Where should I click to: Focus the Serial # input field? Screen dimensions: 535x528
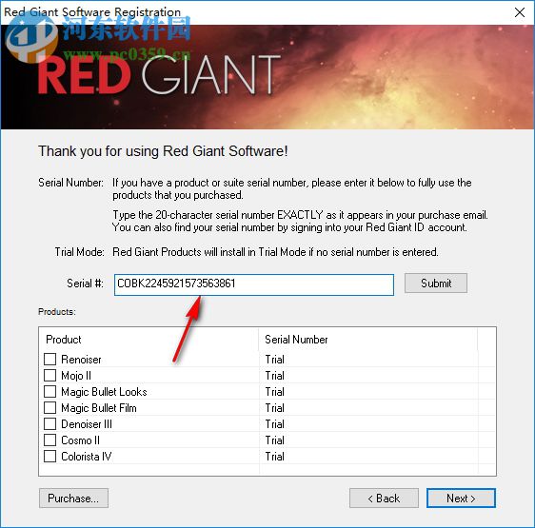point(254,284)
